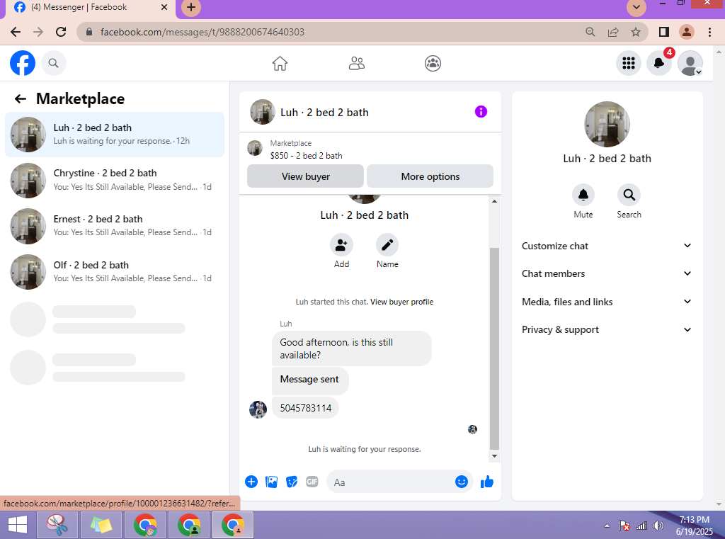The height and width of the screenshot is (539, 725).
Task: Open the Menu grid icon
Action: point(629,63)
